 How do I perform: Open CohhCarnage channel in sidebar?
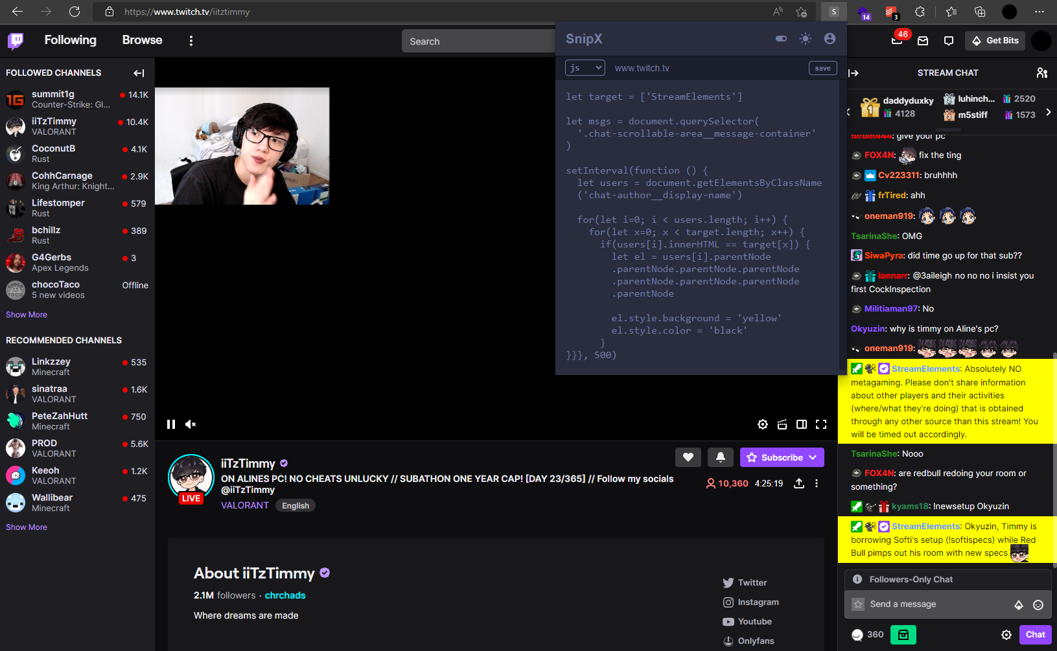coord(77,181)
